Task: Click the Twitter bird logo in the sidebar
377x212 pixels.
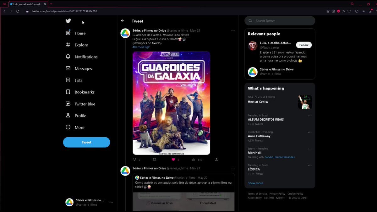Action: coord(68,21)
